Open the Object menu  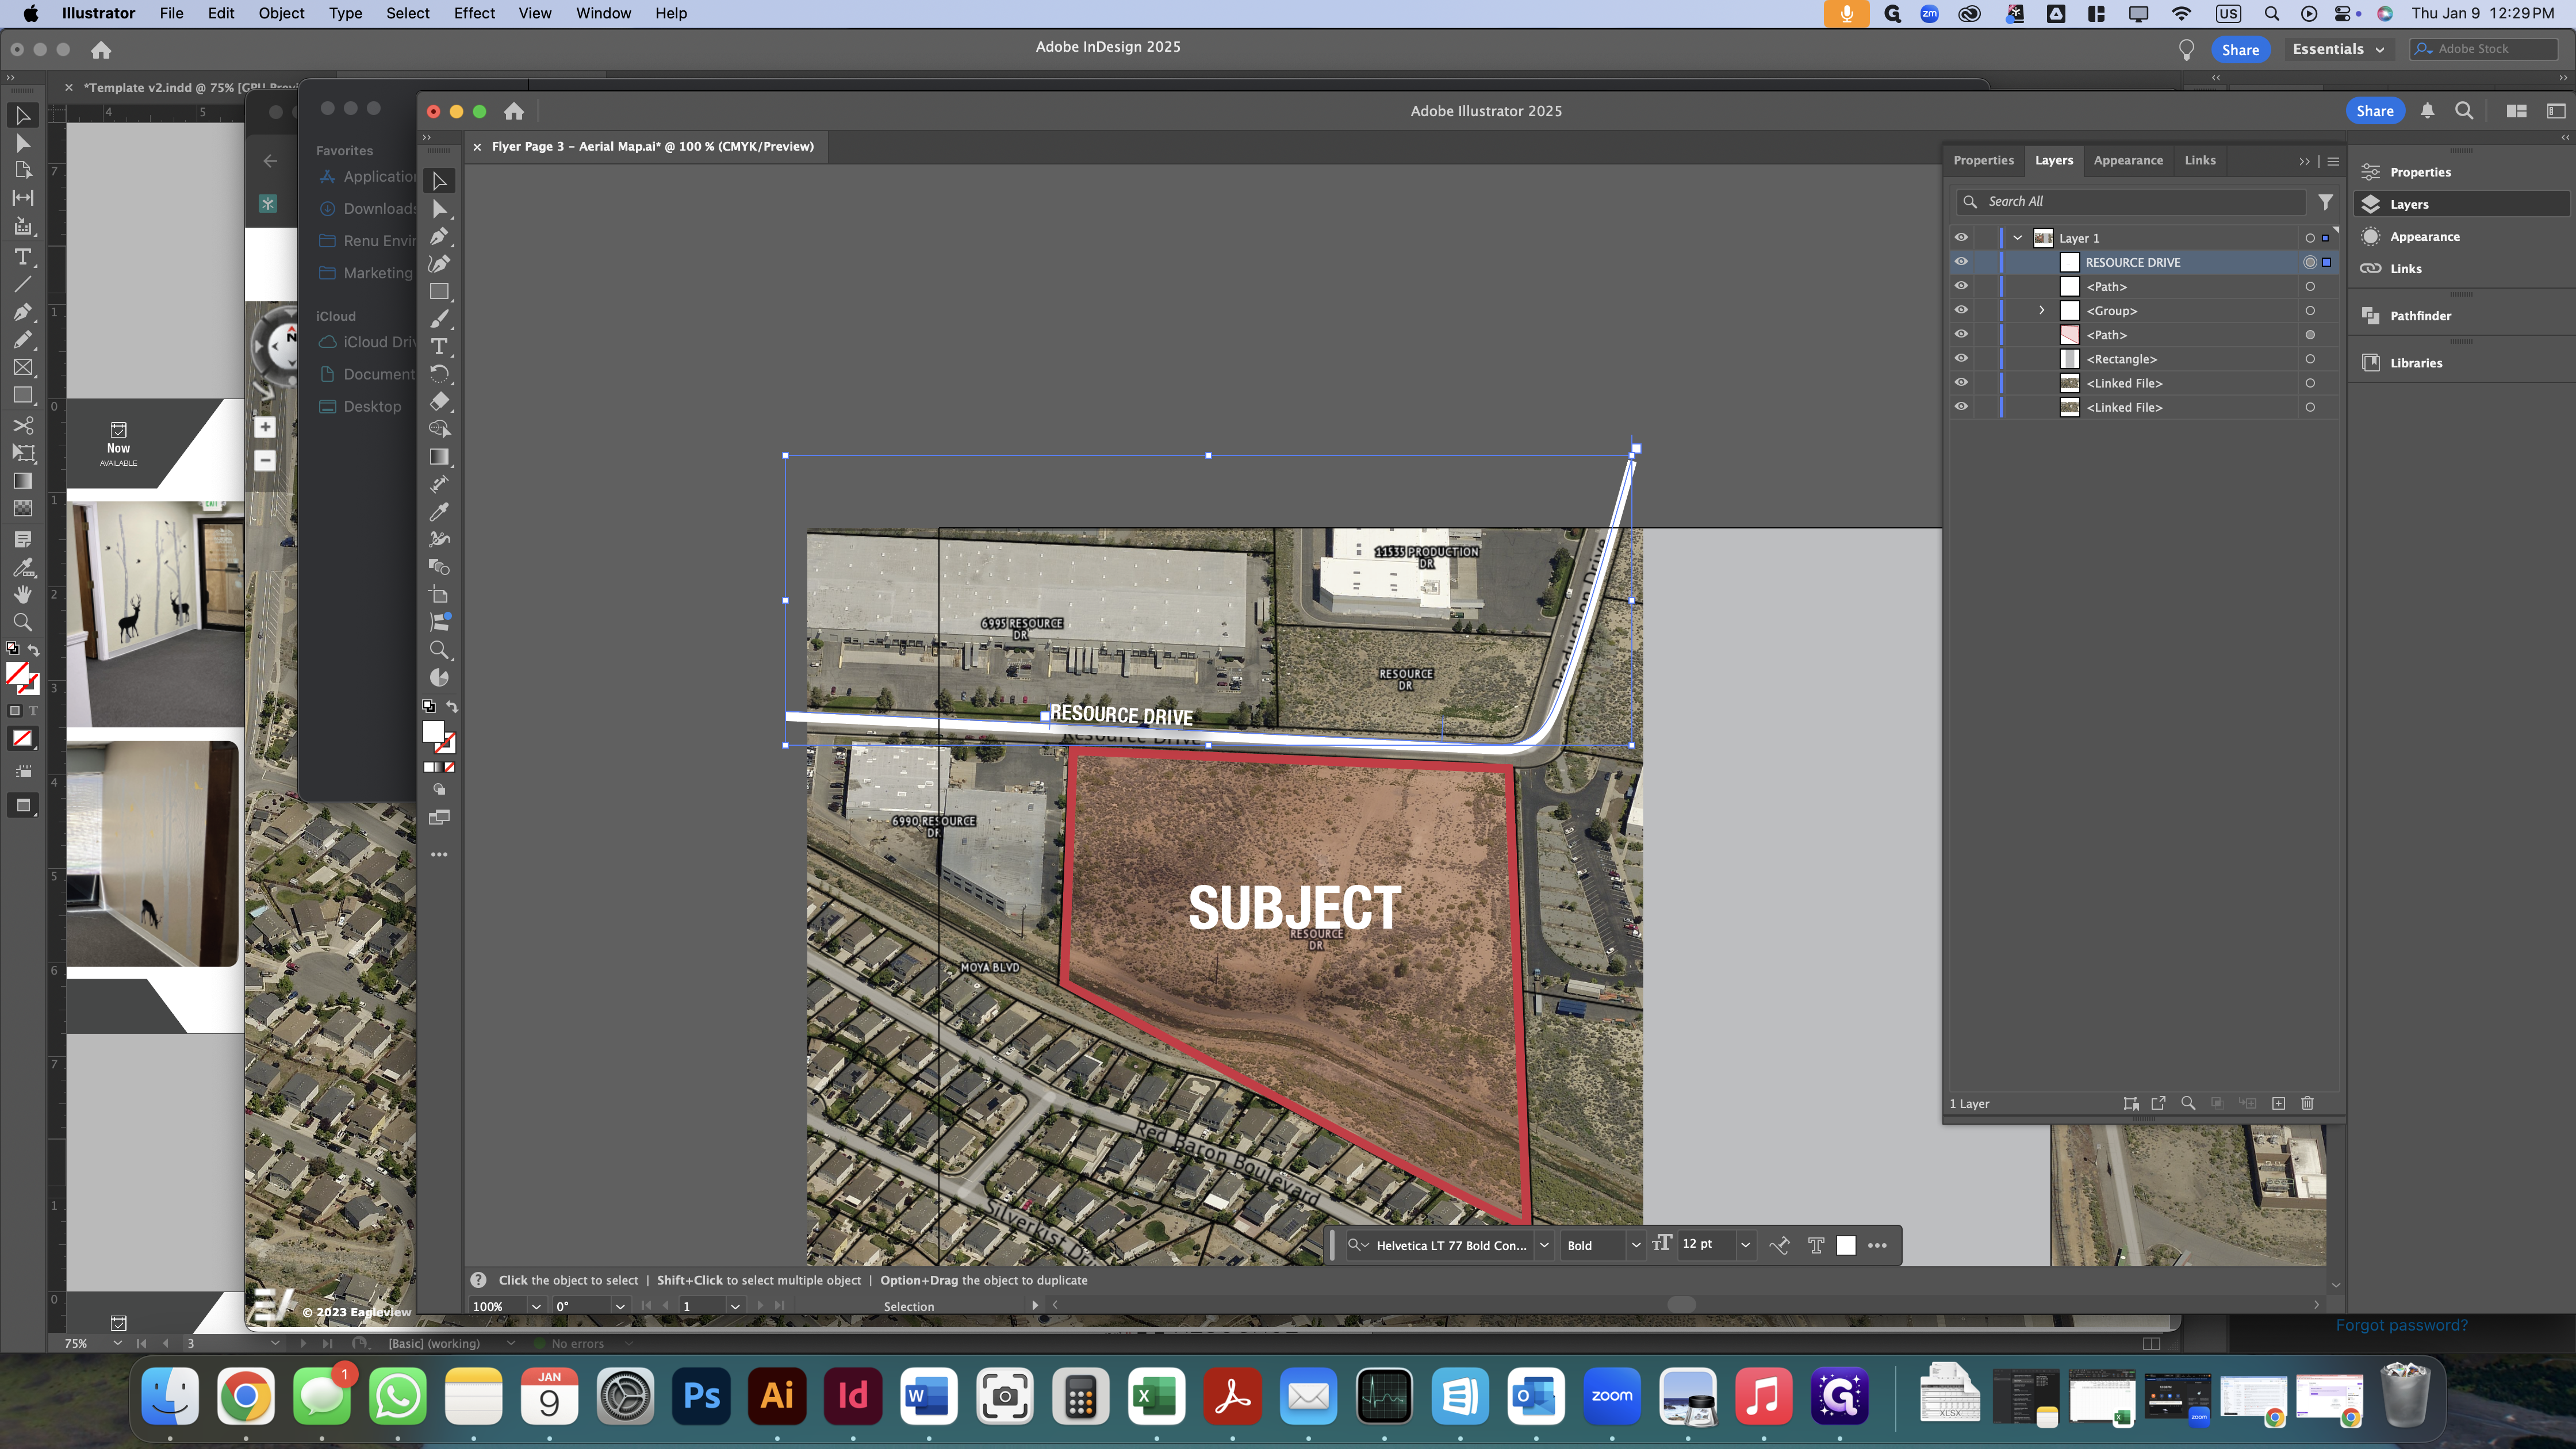coord(281,13)
